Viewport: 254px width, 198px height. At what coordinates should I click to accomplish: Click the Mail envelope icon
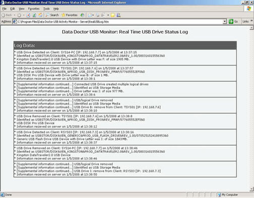90,15
